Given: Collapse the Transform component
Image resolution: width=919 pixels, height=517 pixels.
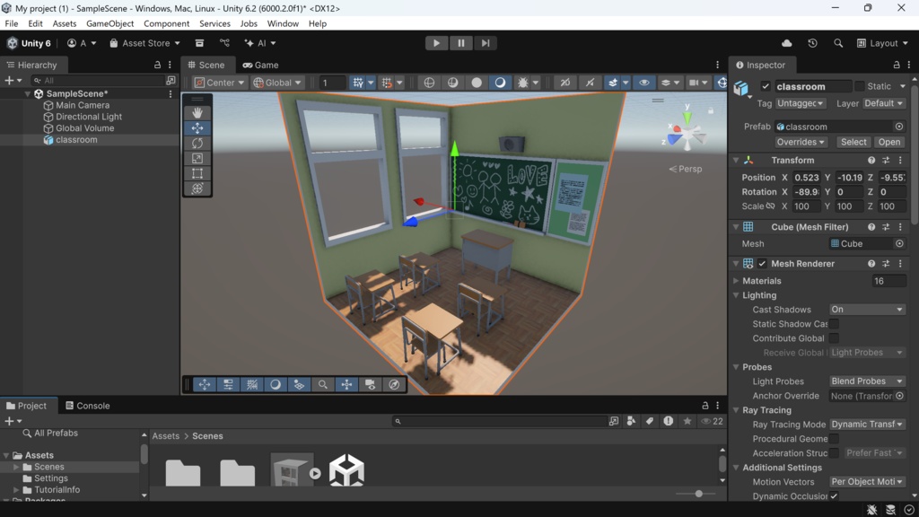Looking at the screenshot, I should (x=736, y=160).
